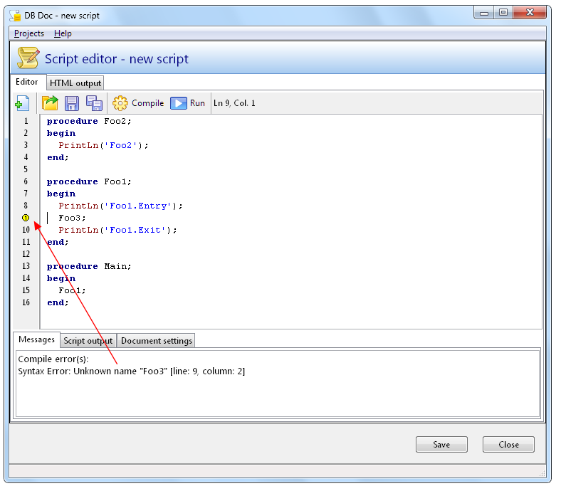Click the Close button
Viewport: 561px width, 491px height.
click(x=508, y=445)
